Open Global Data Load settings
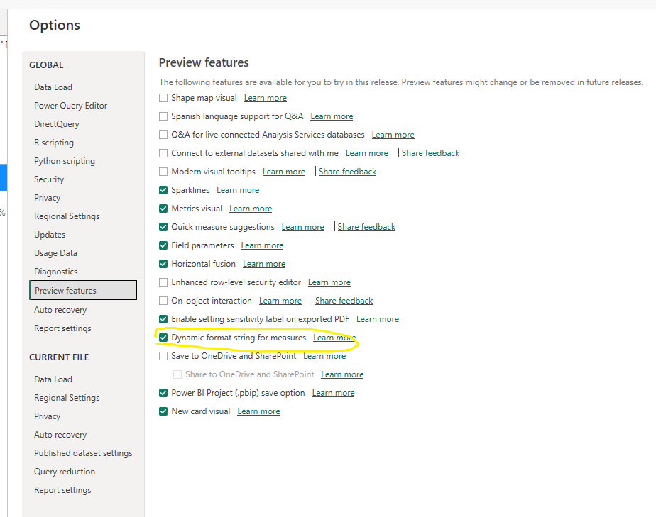The width and height of the screenshot is (656, 517). 53,87
